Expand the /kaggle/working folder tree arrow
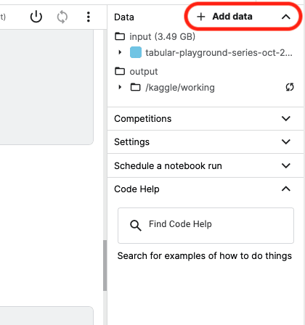 click(120, 87)
